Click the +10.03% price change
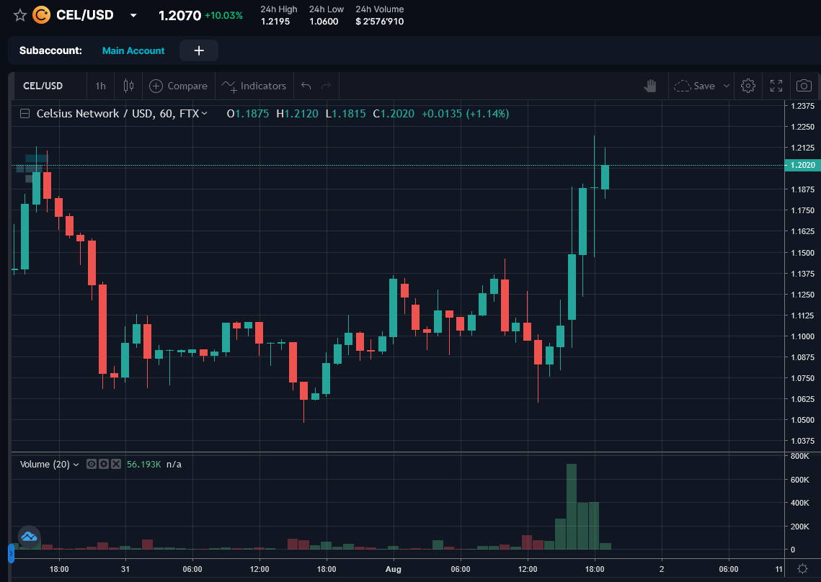Viewport: 821px width, 582px height. 223,16
